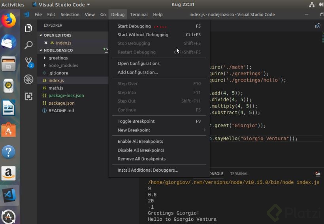Select Toggle Breakpoint menu entry
Image resolution: width=324 pixels, height=224 pixels.
click(136, 121)
